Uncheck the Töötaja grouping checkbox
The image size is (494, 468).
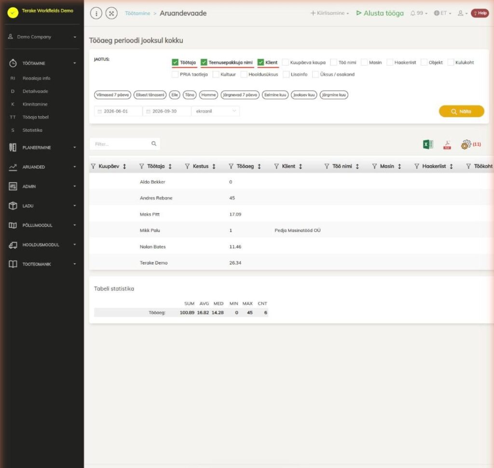(175, 62)
